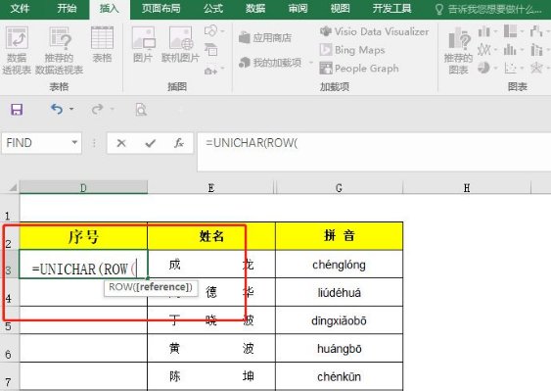Select column H header
Screen dimensions: 551x391
[x=467, y=187]
